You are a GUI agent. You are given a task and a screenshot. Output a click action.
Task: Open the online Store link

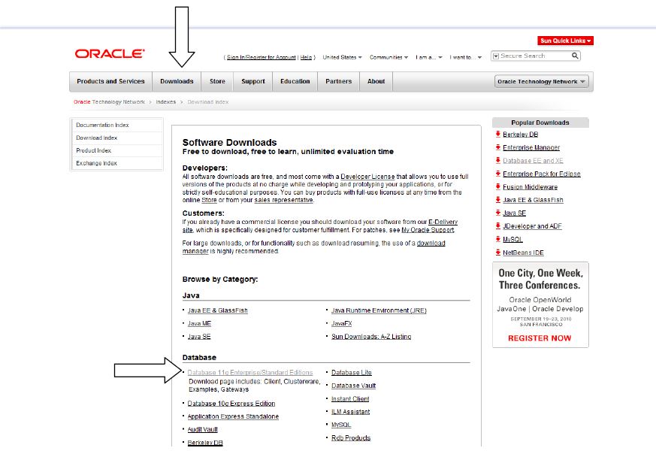pyautogui.click(x=209, y=200)
